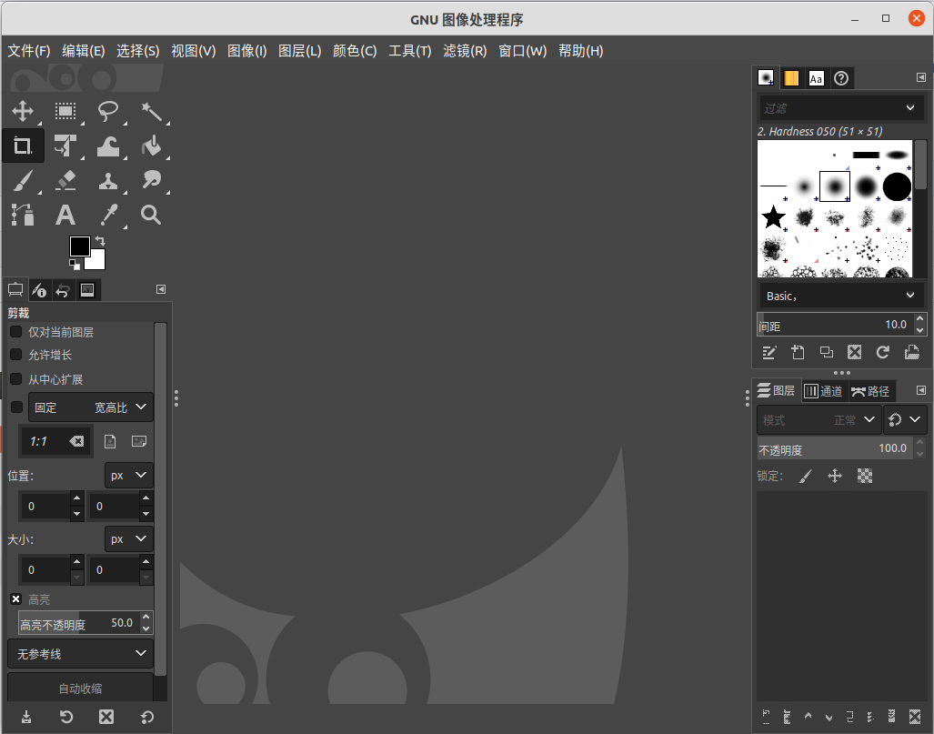Click the first 位置 X input field
The height and width of the screenshot is (734, 934).
[45, 507]
